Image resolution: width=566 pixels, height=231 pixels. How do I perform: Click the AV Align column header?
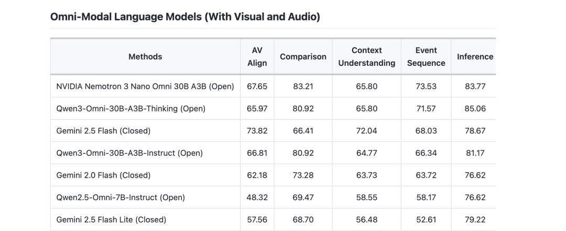257,56
